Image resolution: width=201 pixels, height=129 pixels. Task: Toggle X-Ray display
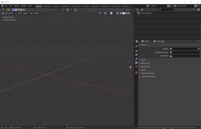point(117,13)
